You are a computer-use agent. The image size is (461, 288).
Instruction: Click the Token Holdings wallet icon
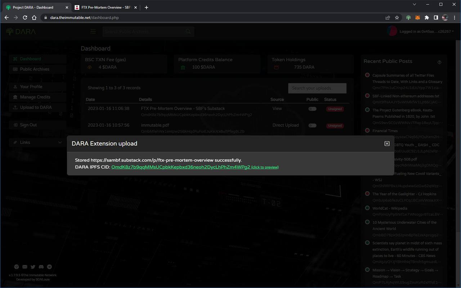(x=276, y=67)
